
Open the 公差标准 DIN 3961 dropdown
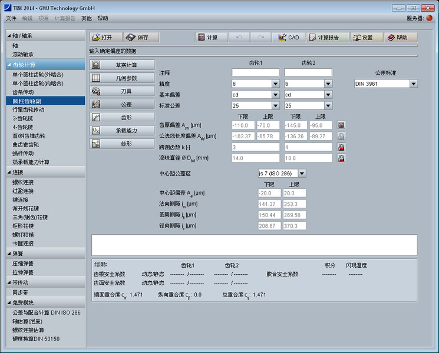click(413, 84)
